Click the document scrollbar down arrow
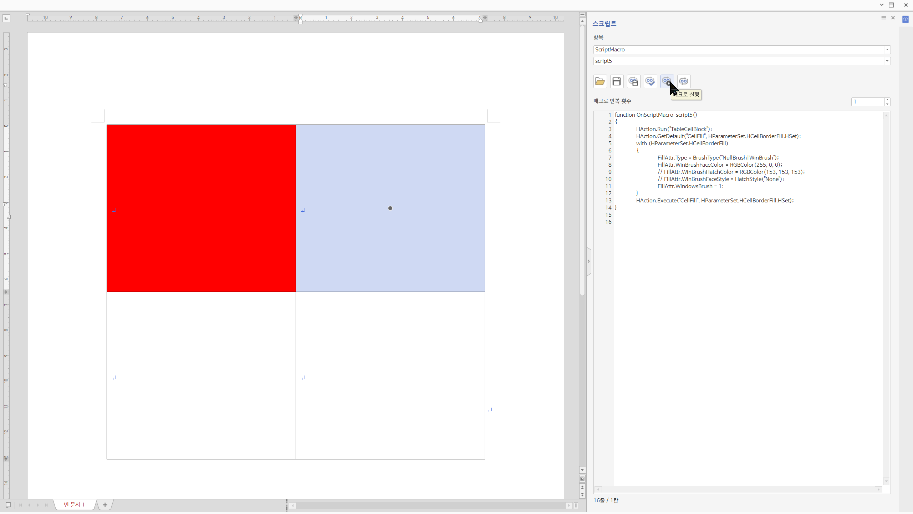 (582, 470)
